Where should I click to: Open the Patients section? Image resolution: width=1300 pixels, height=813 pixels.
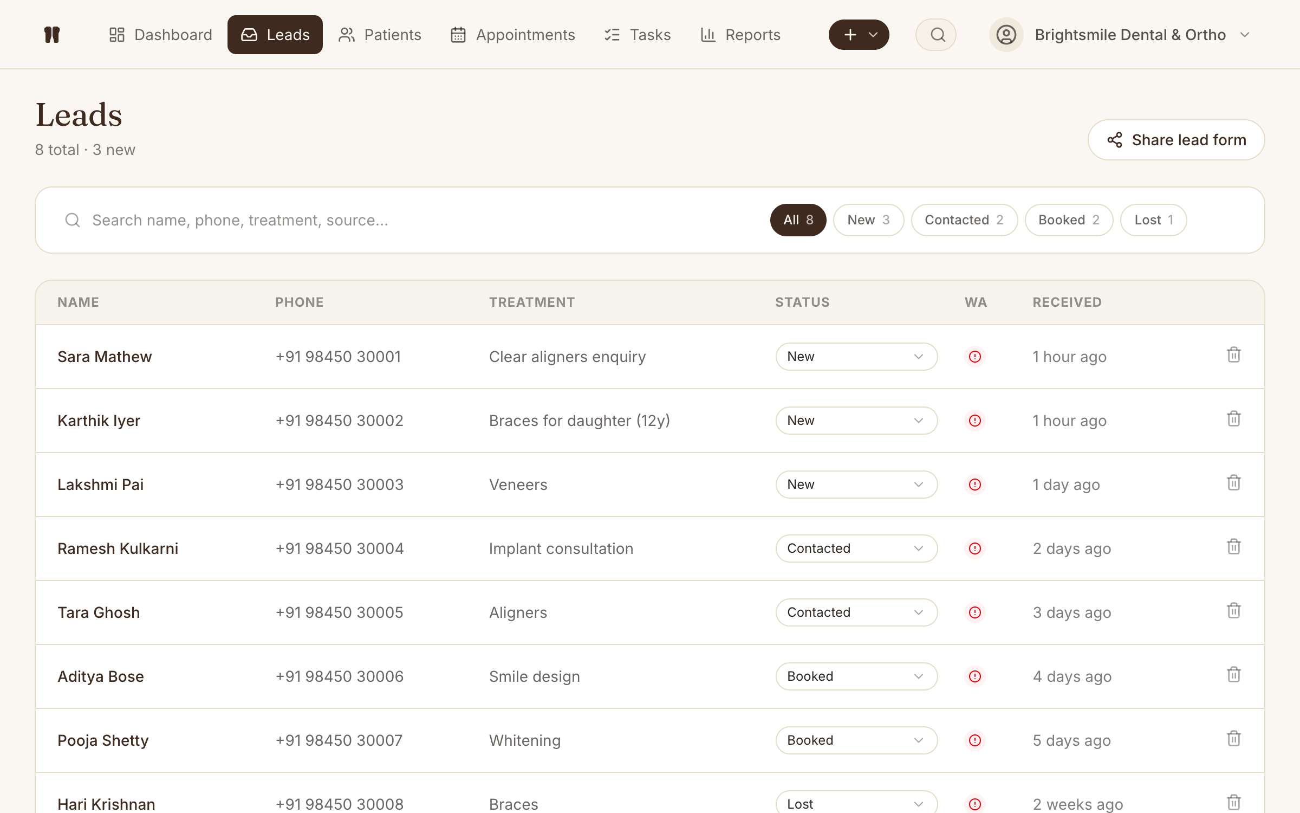(x=380, y=35)
